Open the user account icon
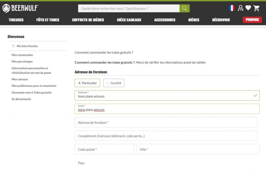Image resolution: width=266 pixels, height=183 pixels. coord(241,8)
